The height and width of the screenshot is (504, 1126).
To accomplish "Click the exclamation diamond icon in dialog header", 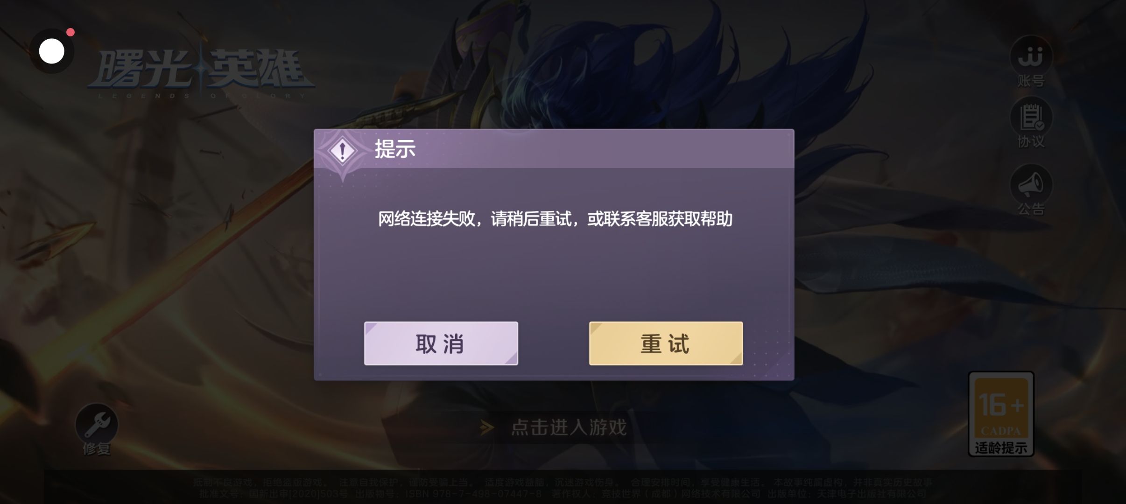I will [343, 151].
